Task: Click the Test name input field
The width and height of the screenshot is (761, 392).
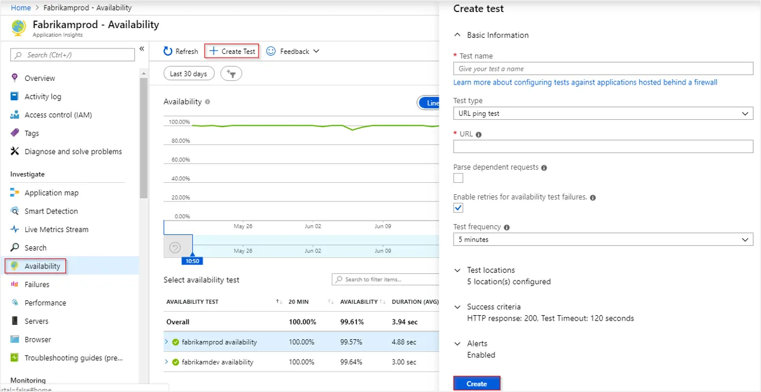Action: 603,69
